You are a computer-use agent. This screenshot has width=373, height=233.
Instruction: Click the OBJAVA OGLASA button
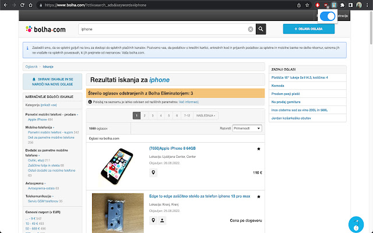point(309,29)
